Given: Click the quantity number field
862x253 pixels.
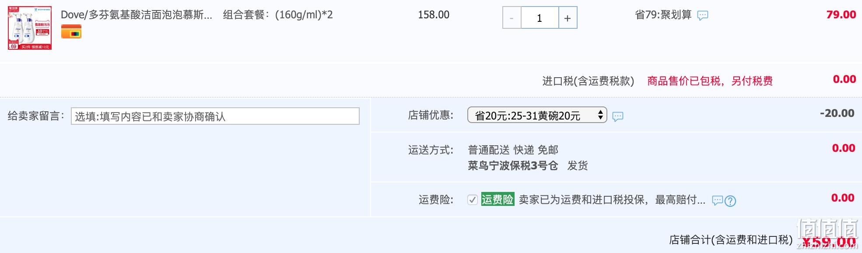Looking at the screenshot, I should click(x=540, y=18).
